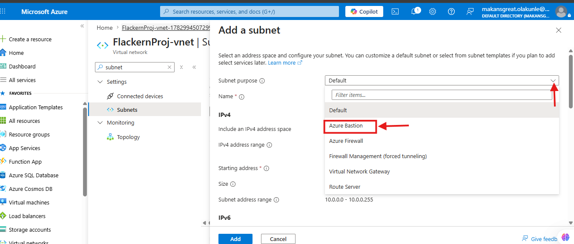This screenshot has height=244, width=574.
Task: Open the feedback icon in top bar
Action: click(470, 11)
